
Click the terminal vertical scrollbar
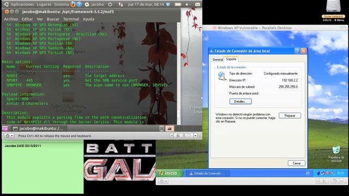178,73
